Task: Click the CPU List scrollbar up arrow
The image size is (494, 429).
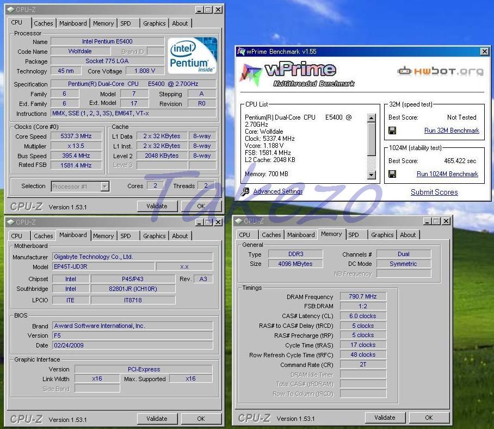Action: tap(372, 117)
